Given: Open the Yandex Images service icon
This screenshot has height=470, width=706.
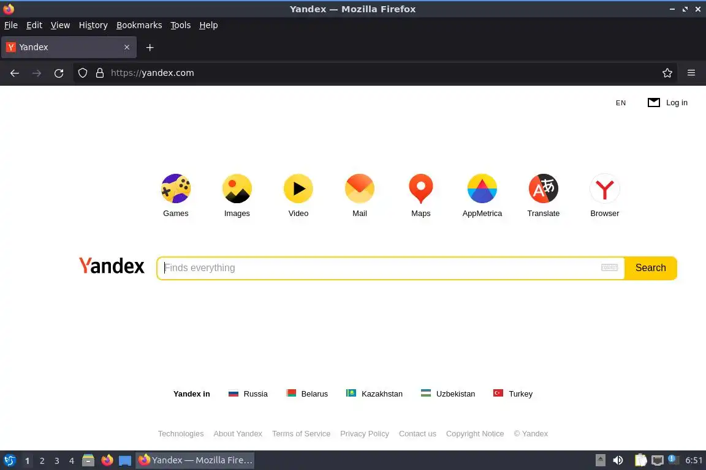Looking at the screenshot, I should tap(237, 188).
